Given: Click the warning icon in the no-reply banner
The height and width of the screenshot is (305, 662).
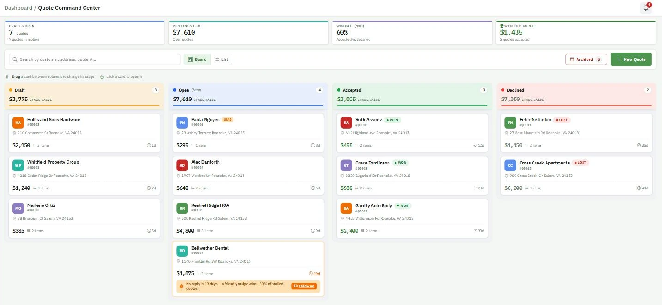Looking at the screenshot, I should point(182,286).
